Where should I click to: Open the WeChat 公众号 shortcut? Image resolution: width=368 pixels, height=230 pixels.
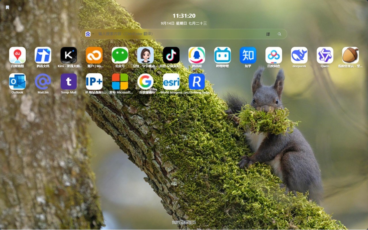(120, 55)
